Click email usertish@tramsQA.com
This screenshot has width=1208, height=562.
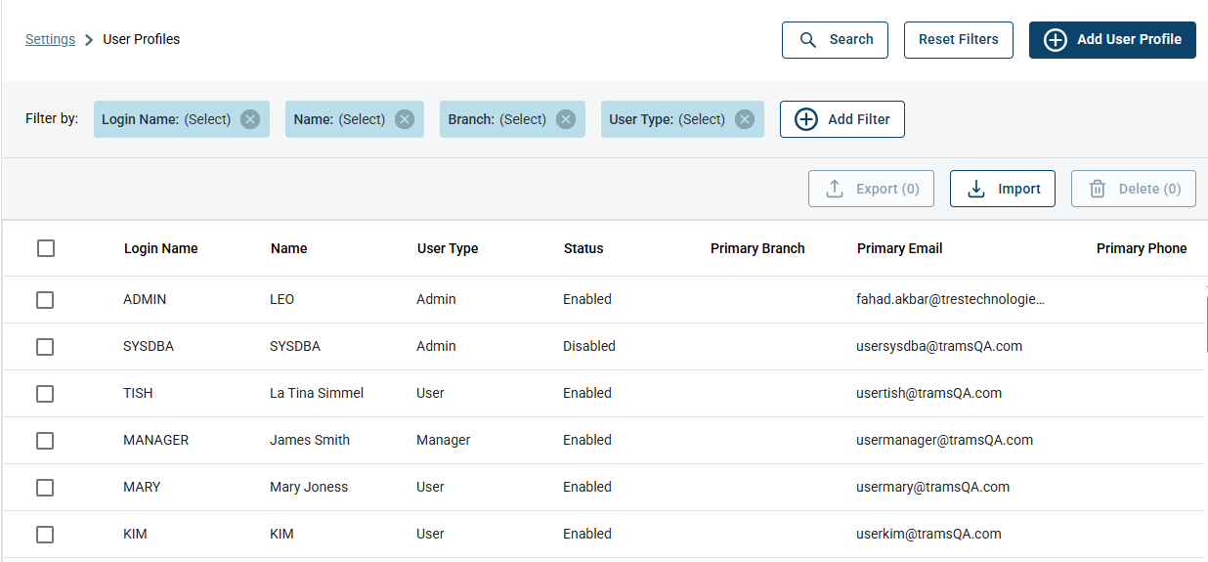coord(929,393)
